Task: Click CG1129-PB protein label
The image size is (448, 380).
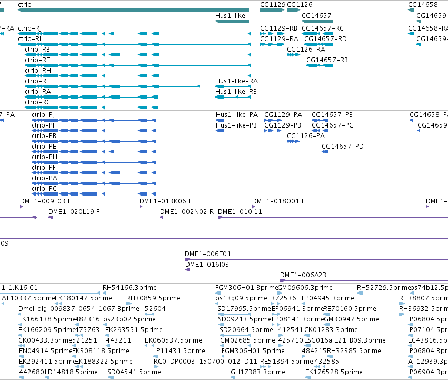Action: [x=283, y=125]
